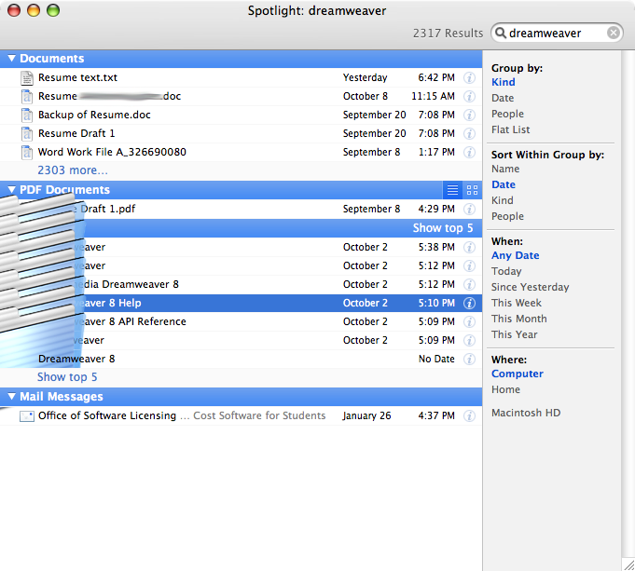Select the Draft 1.pdf result
635x571 pixels.
(x=241, y=209)
